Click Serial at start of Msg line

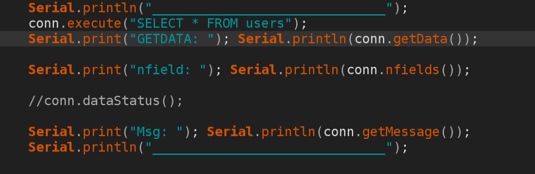(51, 132)
